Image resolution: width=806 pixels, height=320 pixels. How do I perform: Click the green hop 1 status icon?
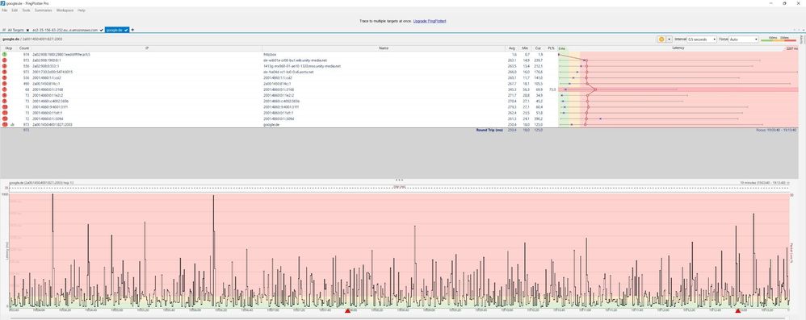coord(5,54)
